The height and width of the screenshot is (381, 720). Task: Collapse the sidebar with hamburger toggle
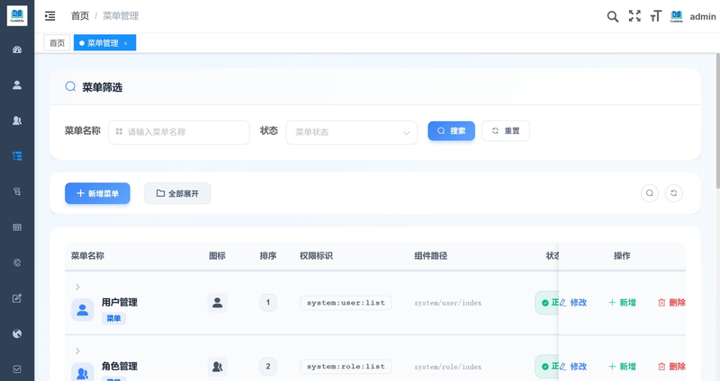(x=50, y=16)
